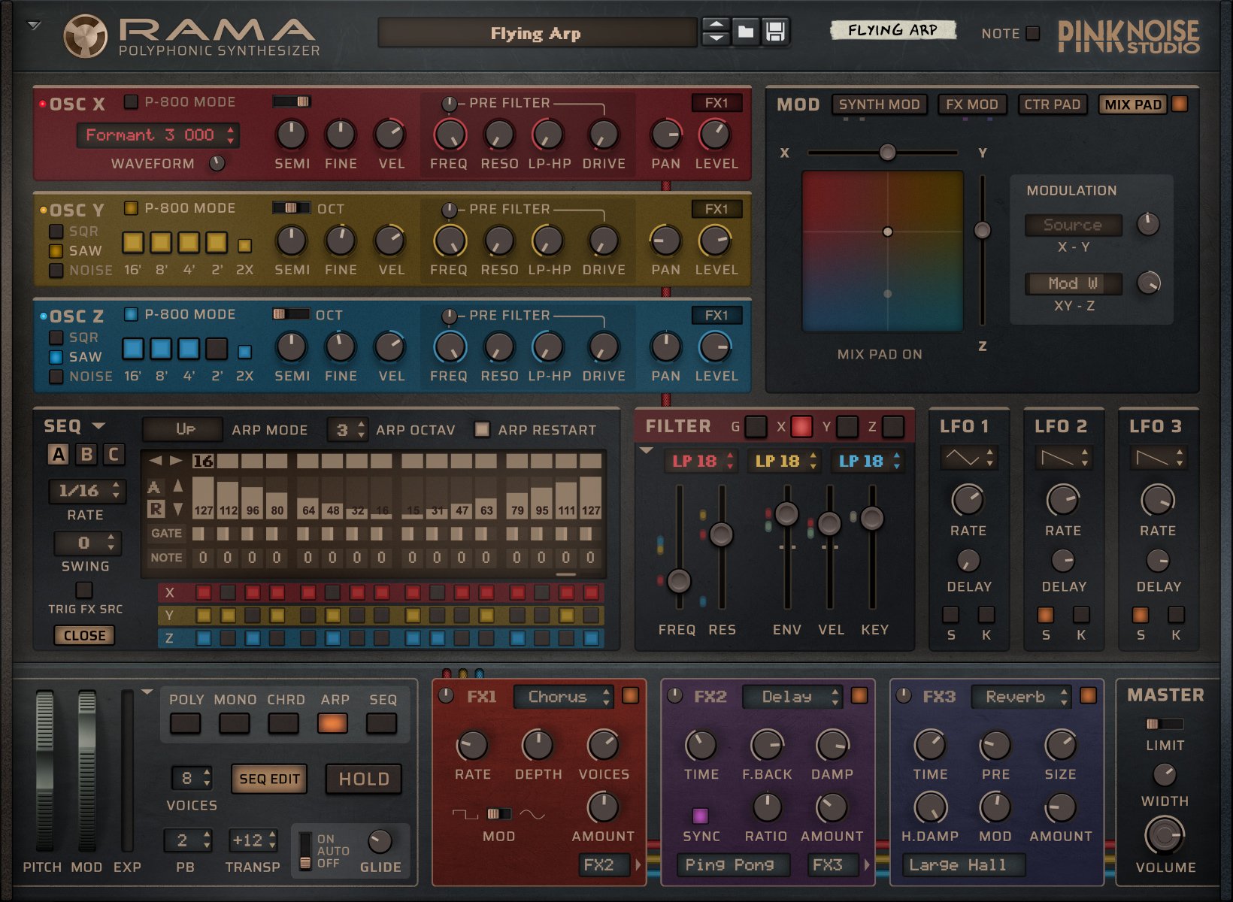1233x902 pixels.
Task: Click the patch up/down arrows button
Action: (716, 32)
